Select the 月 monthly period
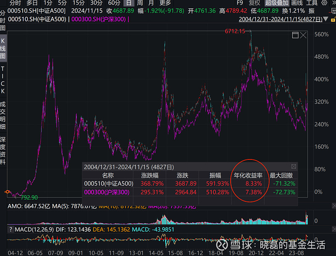Screen dimensions: 336x256 tap(151, 3)
